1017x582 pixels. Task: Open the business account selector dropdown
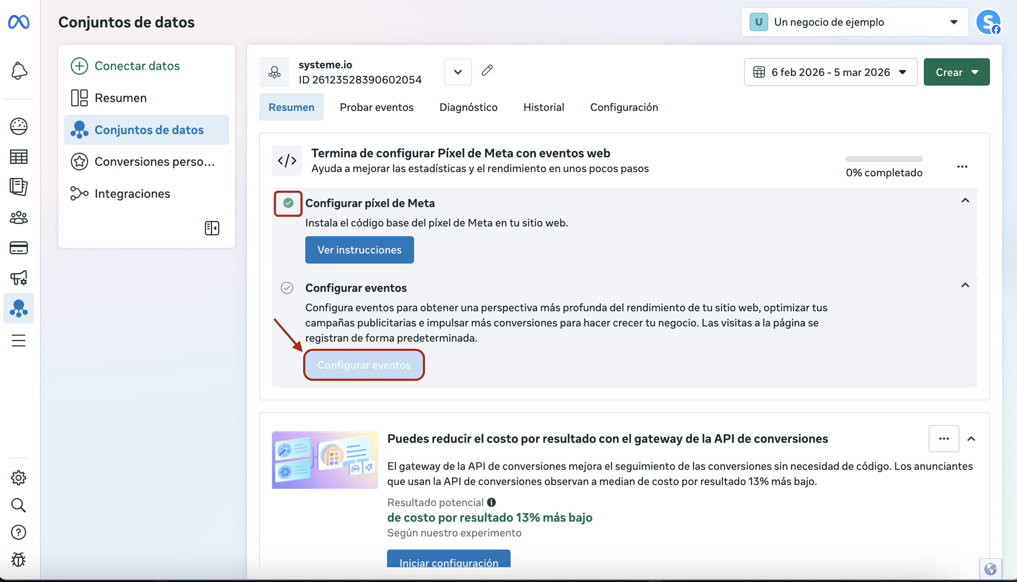[855, 22]
